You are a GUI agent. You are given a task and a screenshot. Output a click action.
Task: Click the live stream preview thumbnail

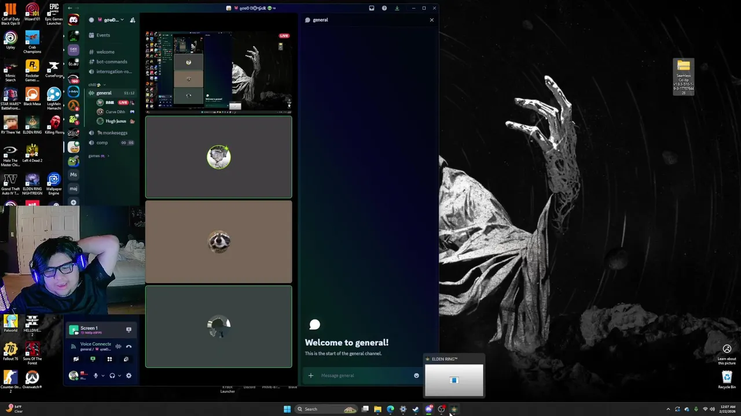(219, 71)
